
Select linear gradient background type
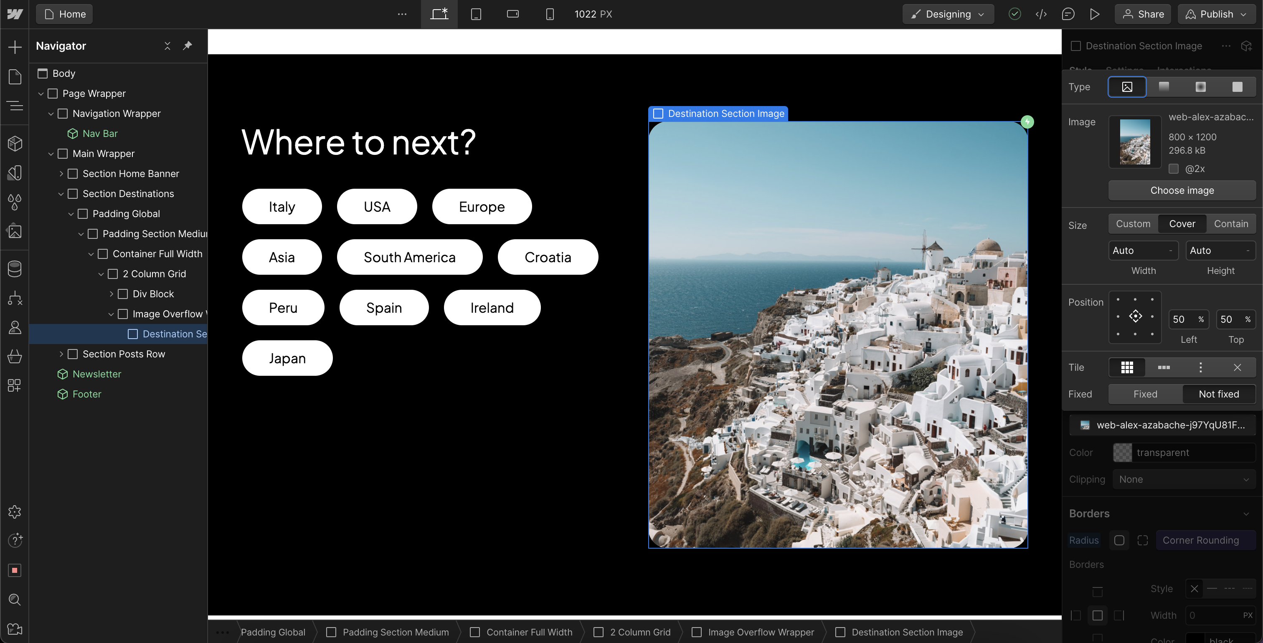point(1164,87)
